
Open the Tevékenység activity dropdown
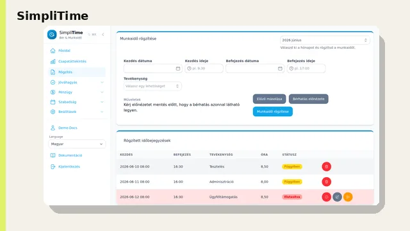point(152,86)
